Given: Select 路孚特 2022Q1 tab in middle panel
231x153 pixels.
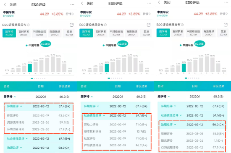Looking at the screenshot, I should pyautogui.click(x=86, y=33).
